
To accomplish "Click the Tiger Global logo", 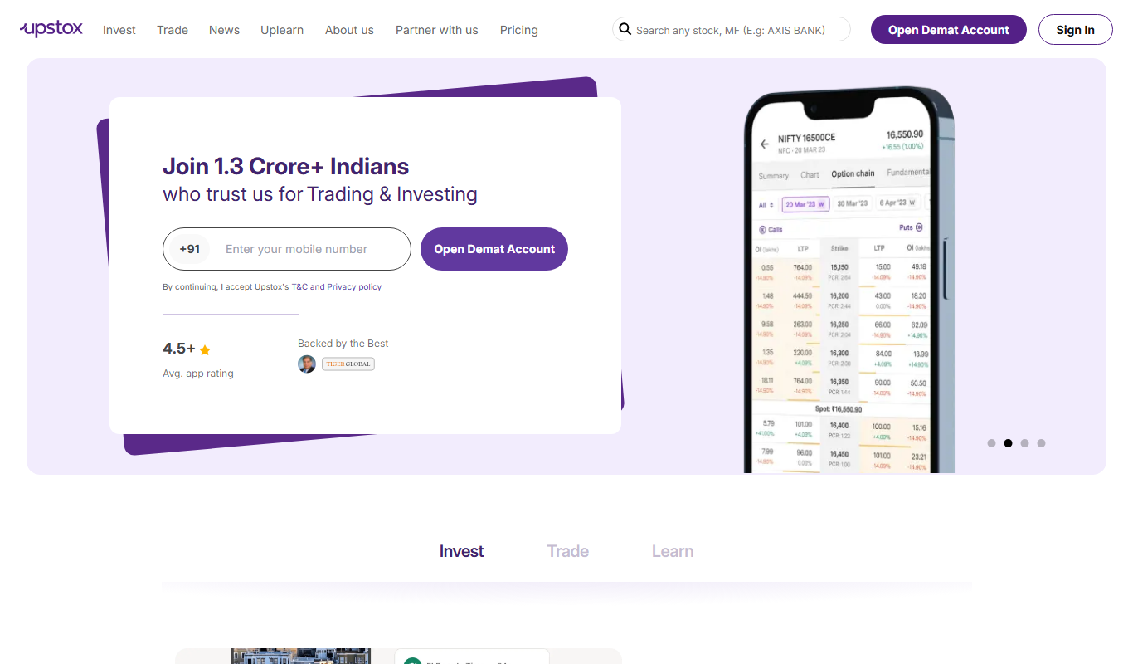I will (348, 364).
